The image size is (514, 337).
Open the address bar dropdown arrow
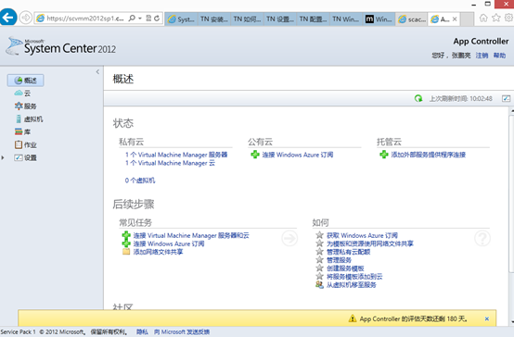click(x=140, y=19)
